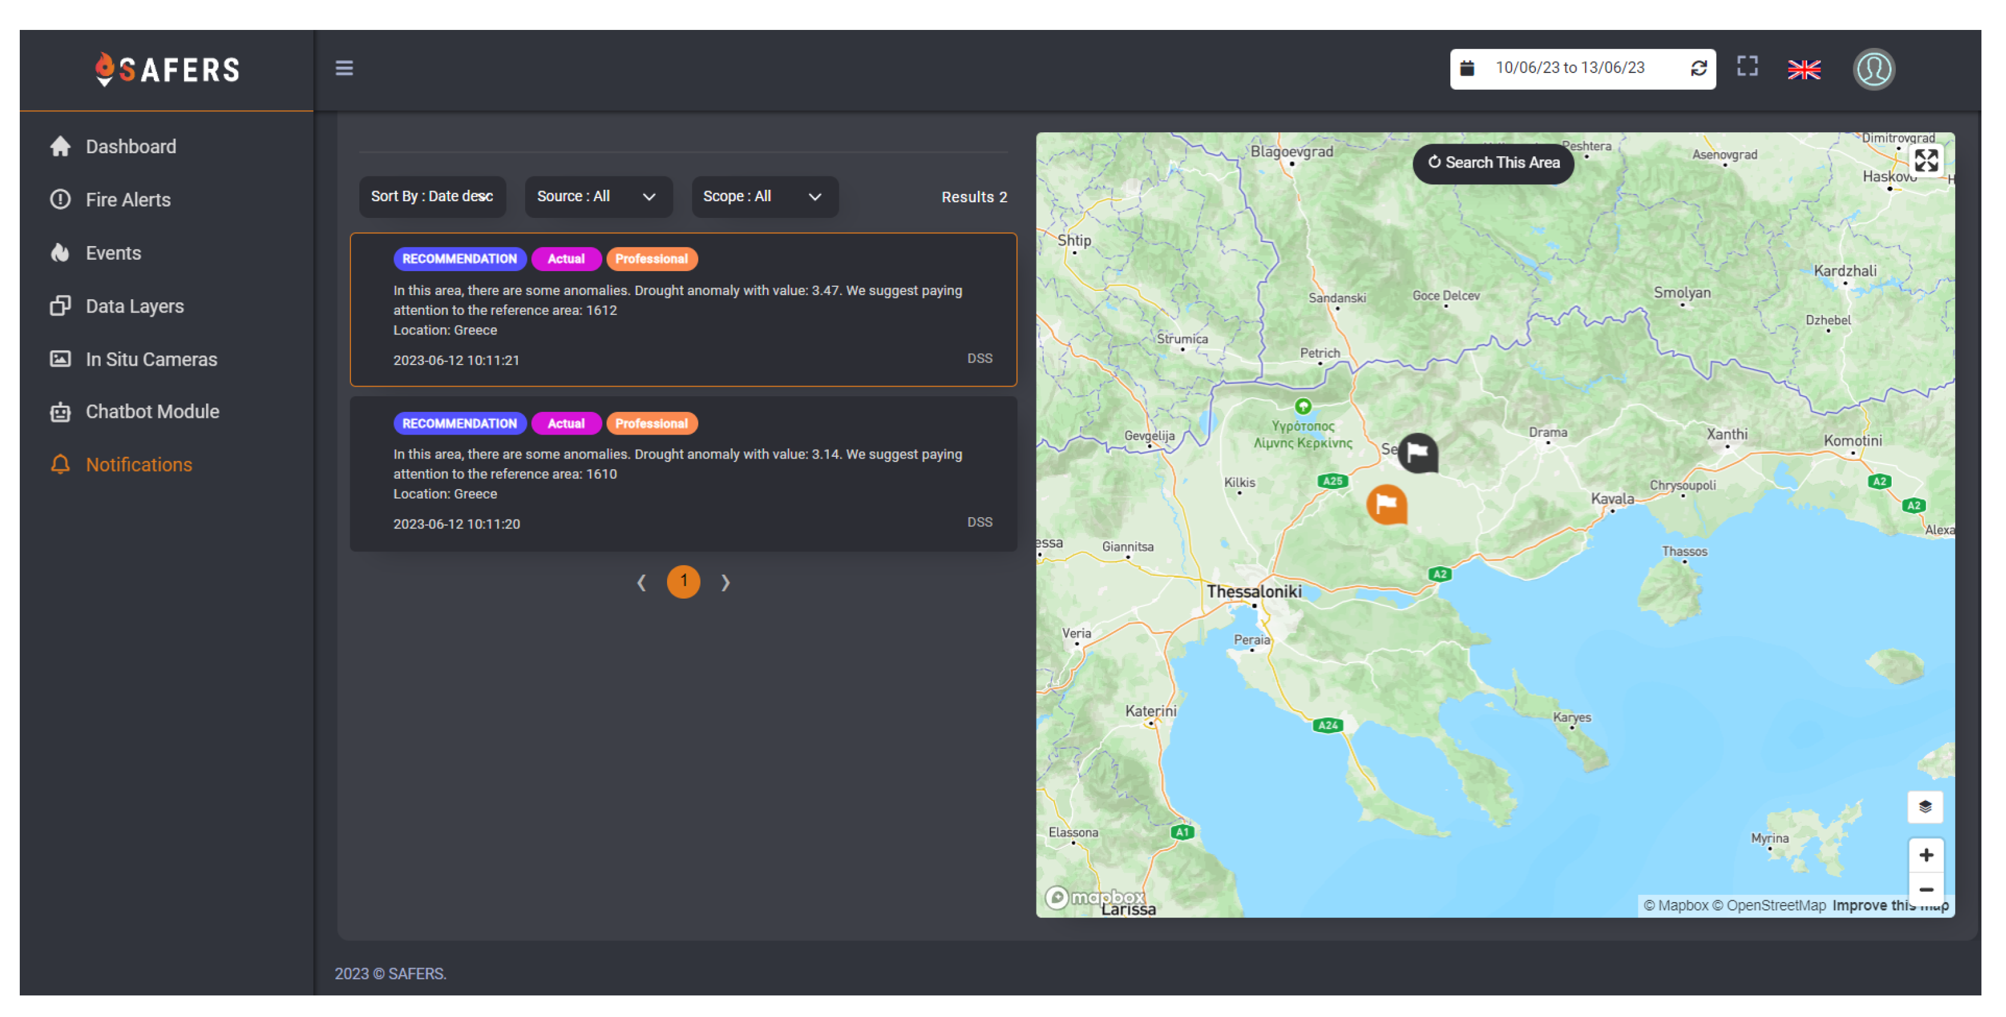The width and height of the screenshot is (2006, 1017).
Task: Expand the map to fullscreen
Action: pyautogui.click(x=1925, y=161)
